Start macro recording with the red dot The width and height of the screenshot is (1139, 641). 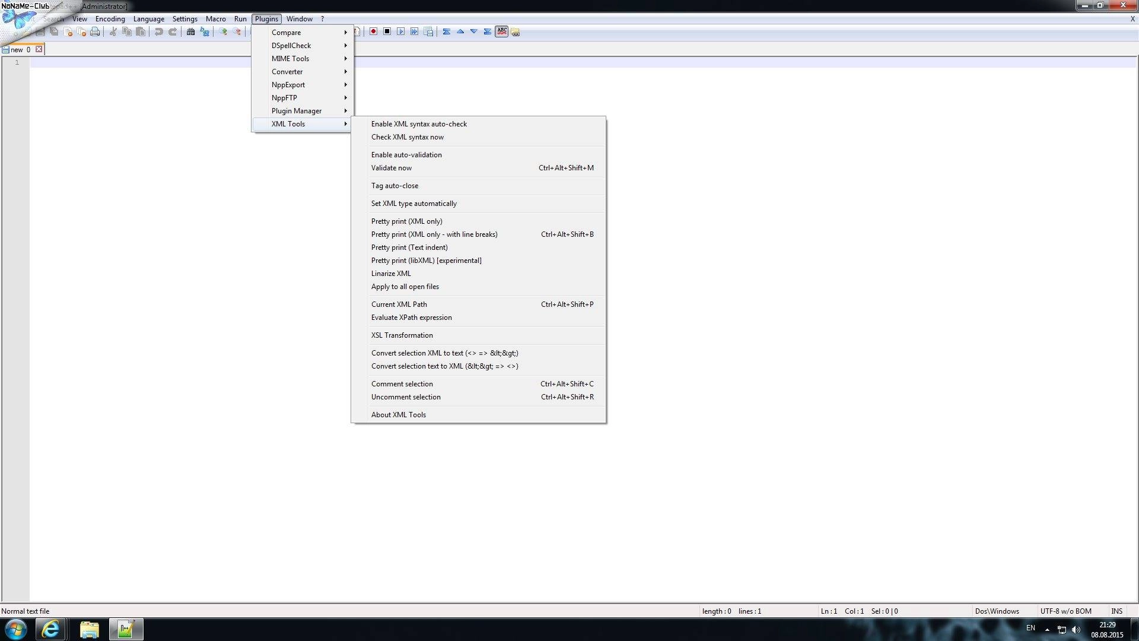coord(373,31)
